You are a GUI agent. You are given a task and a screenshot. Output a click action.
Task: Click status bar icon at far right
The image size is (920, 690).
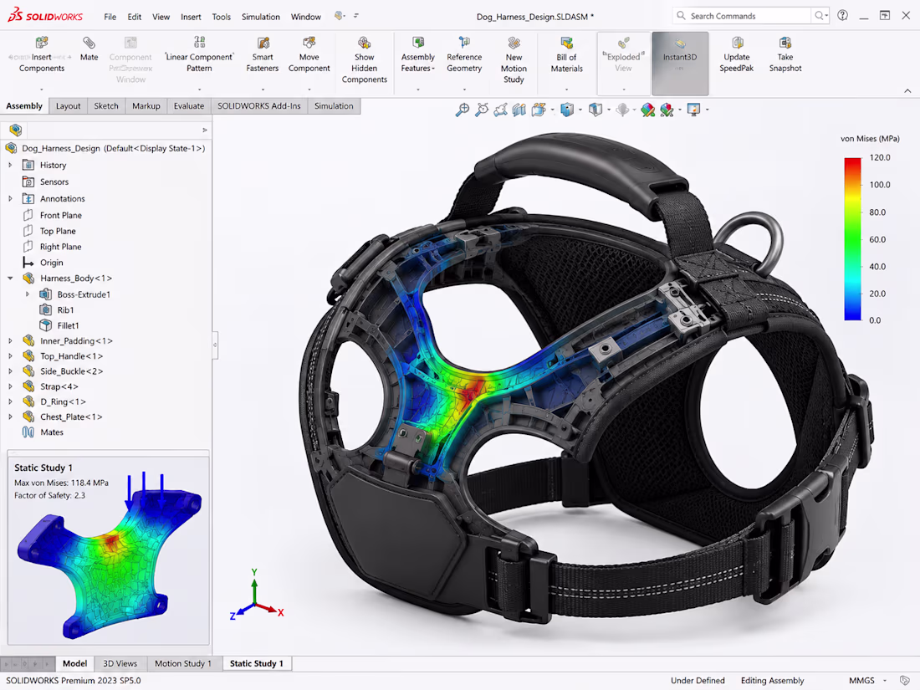(x=905, y=681)
